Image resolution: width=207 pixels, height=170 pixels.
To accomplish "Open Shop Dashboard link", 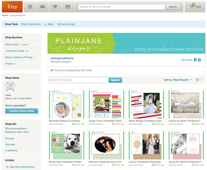I will click(x=31, y=24).
